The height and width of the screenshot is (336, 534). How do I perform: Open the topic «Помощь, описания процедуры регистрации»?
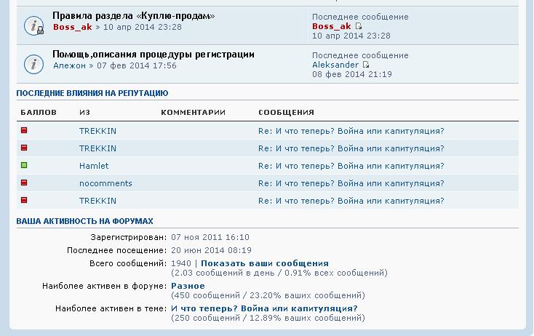pos(153,55)
